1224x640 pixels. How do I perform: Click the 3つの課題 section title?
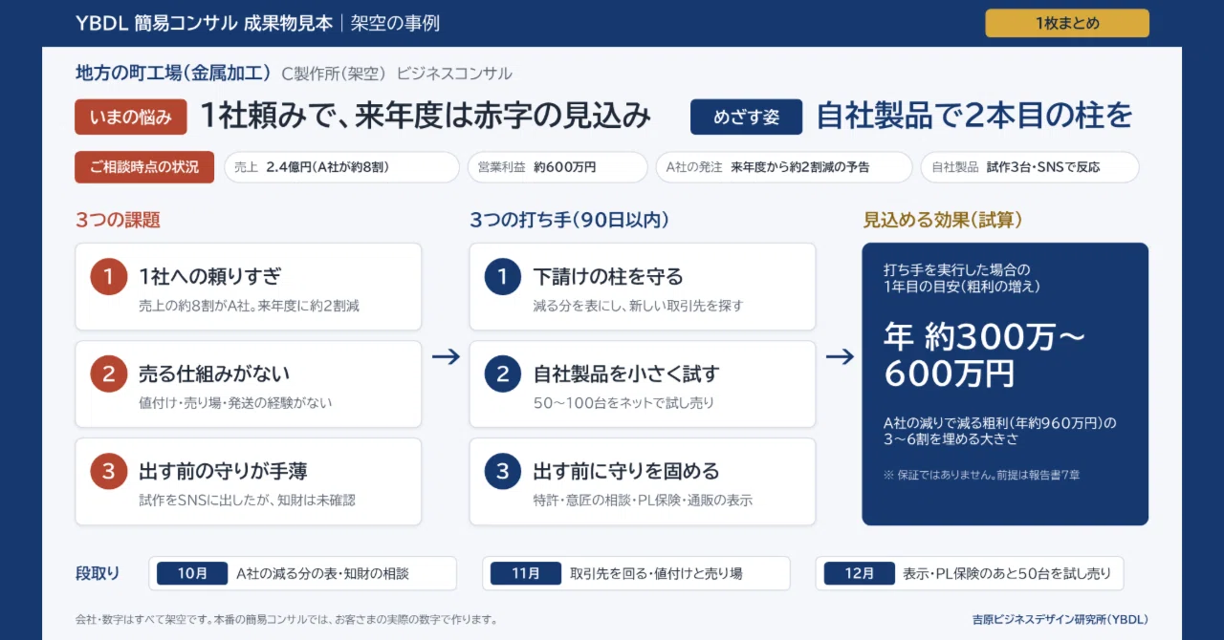point(118,220)
